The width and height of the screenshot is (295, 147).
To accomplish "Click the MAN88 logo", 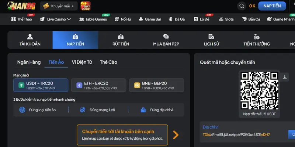I will click(21, 6).
